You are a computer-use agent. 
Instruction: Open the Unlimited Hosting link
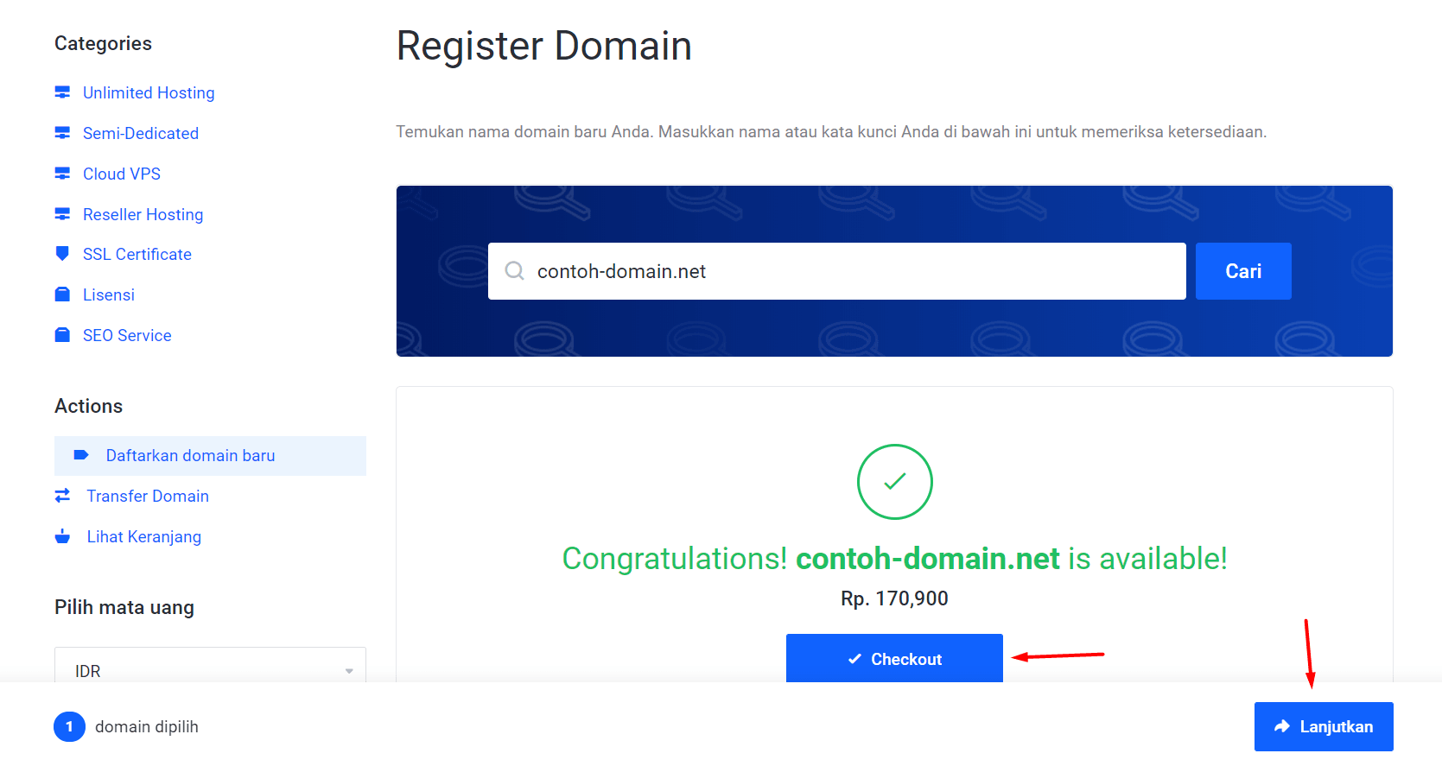coord(149,92)
